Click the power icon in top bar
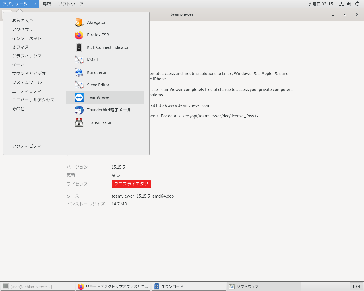This screenshot has height=291, width=364. click(357, 4)
